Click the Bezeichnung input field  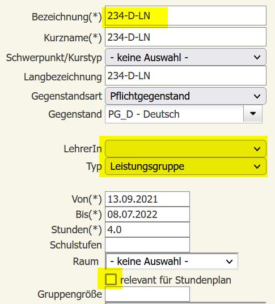click(185, 16)
